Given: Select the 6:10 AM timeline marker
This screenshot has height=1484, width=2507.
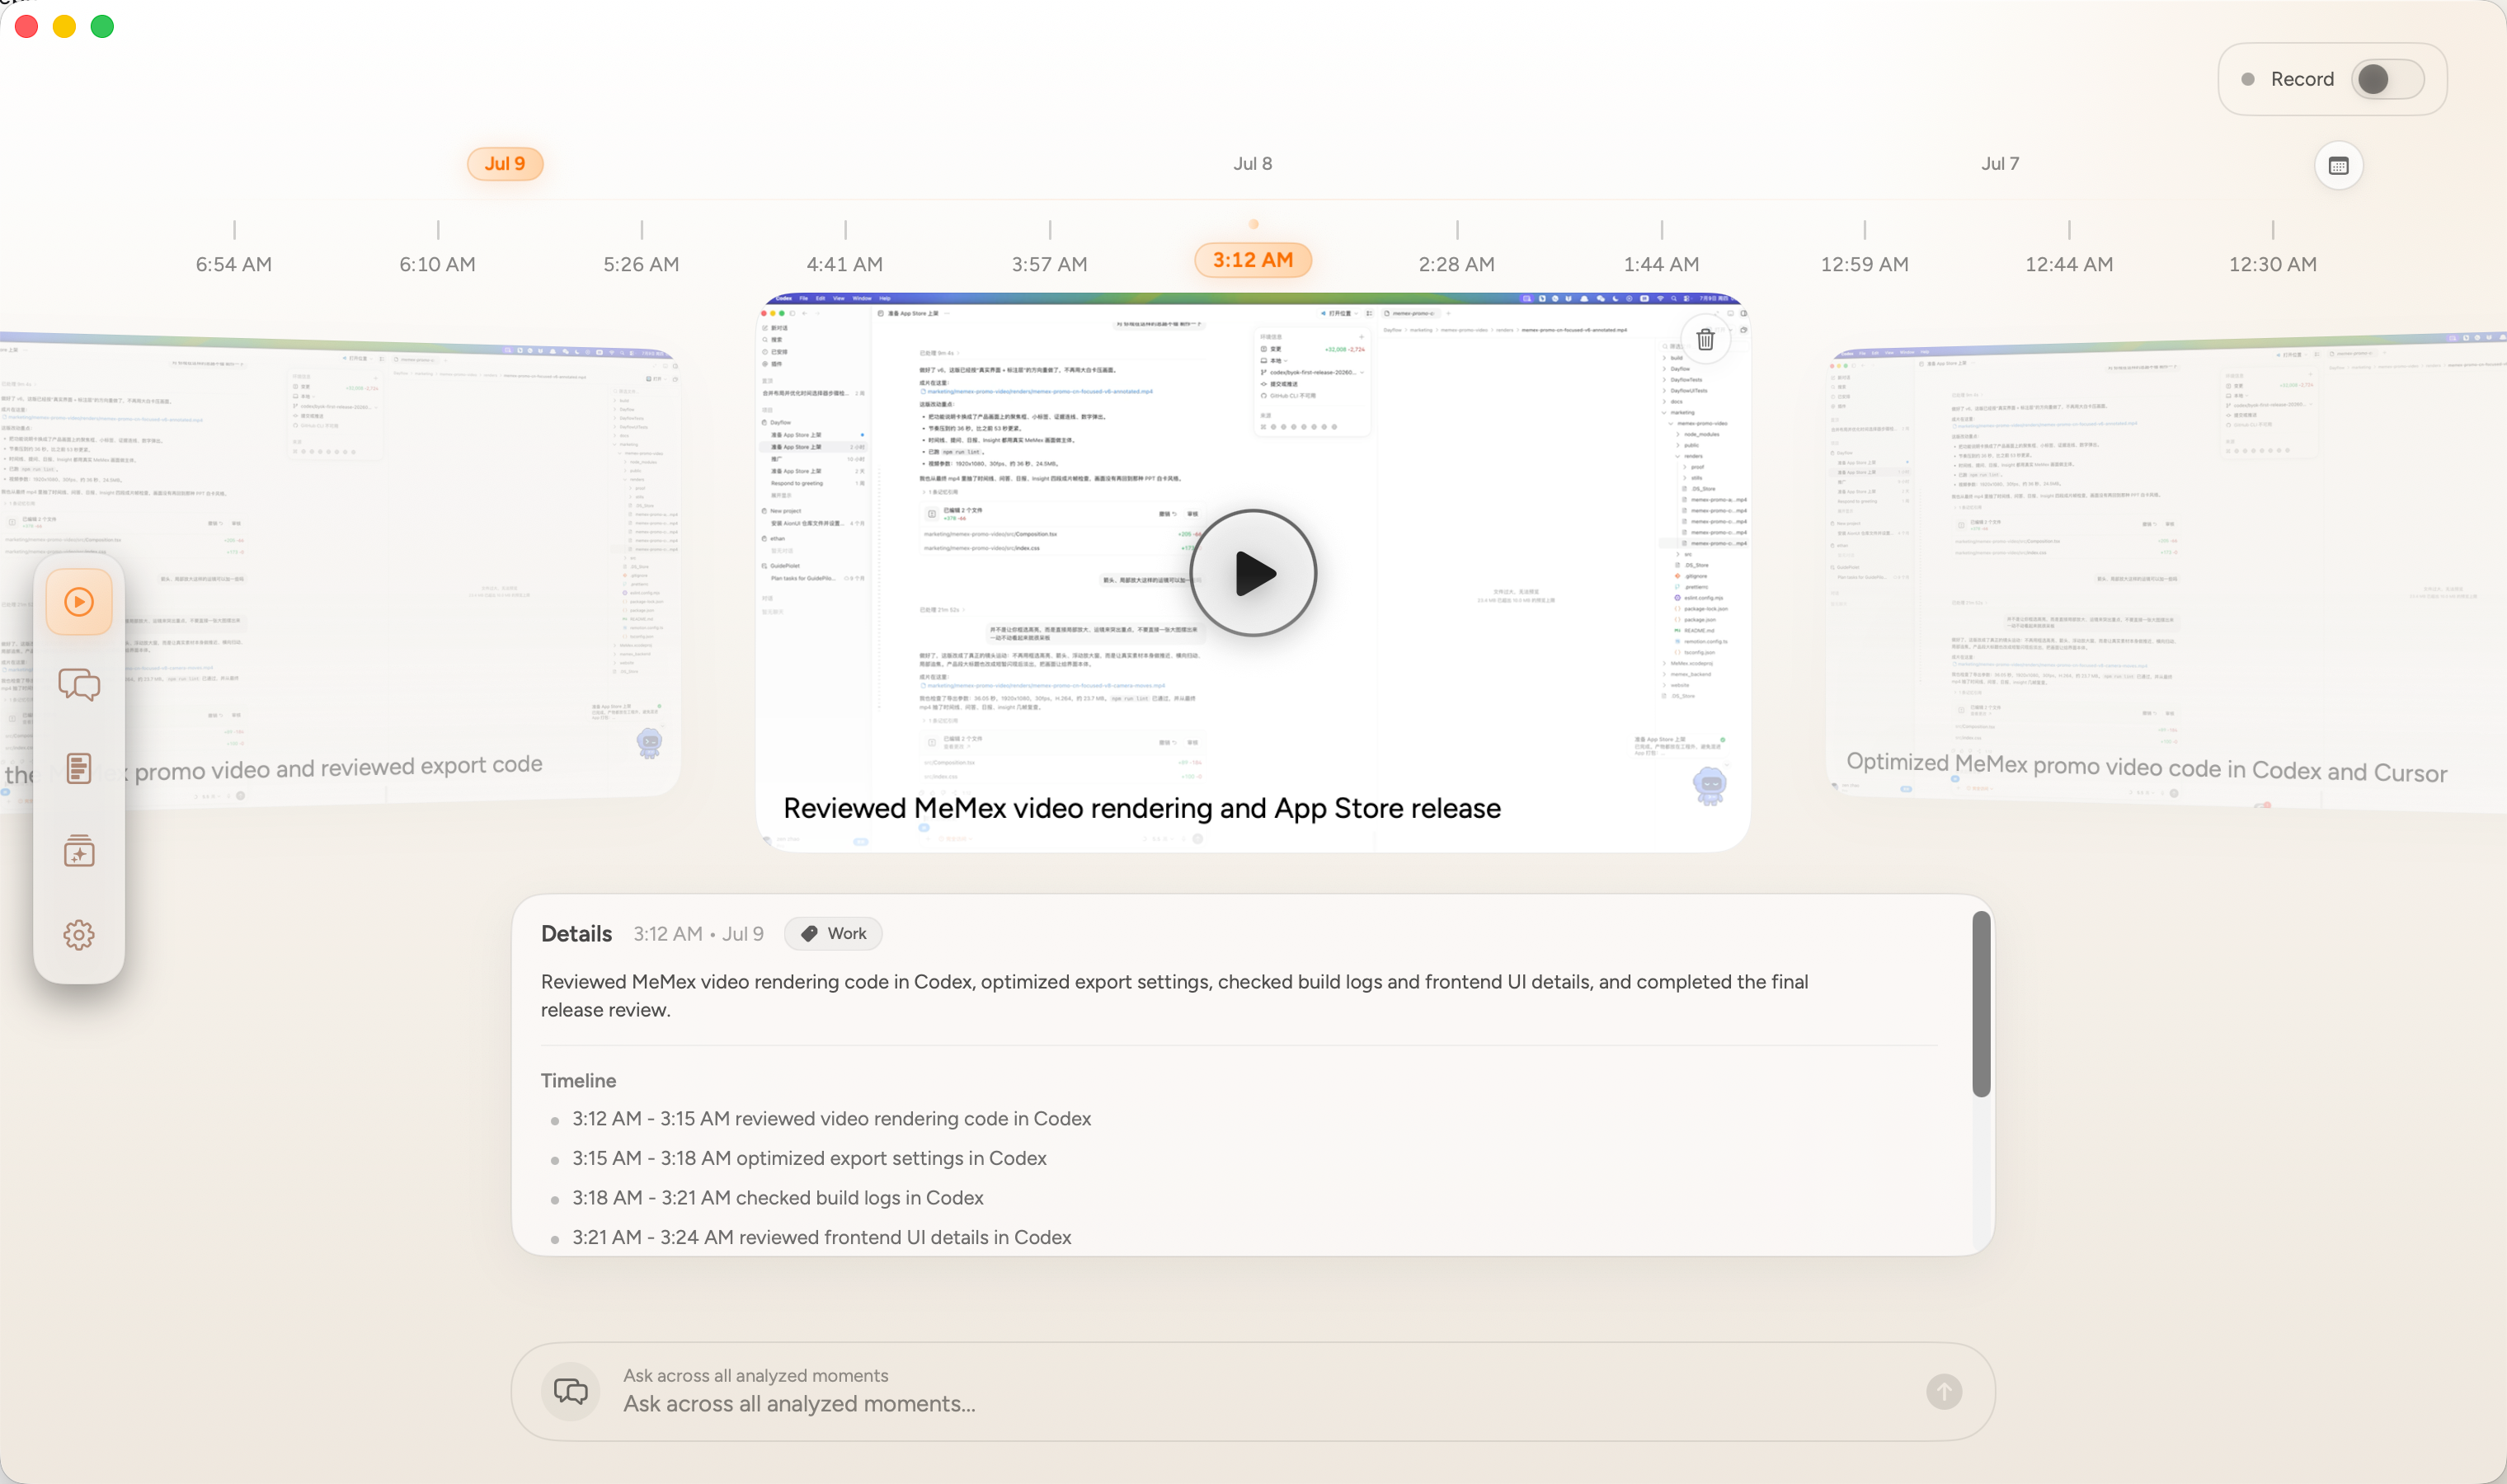Looking at the screenshot, I should 437,264.
